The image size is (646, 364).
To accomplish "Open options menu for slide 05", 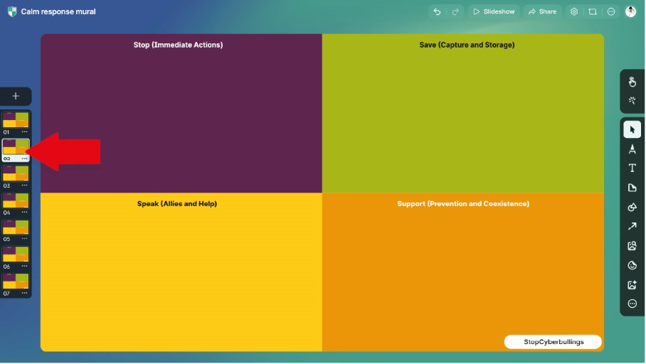I will pyautogui.click(x=25, y=238).
